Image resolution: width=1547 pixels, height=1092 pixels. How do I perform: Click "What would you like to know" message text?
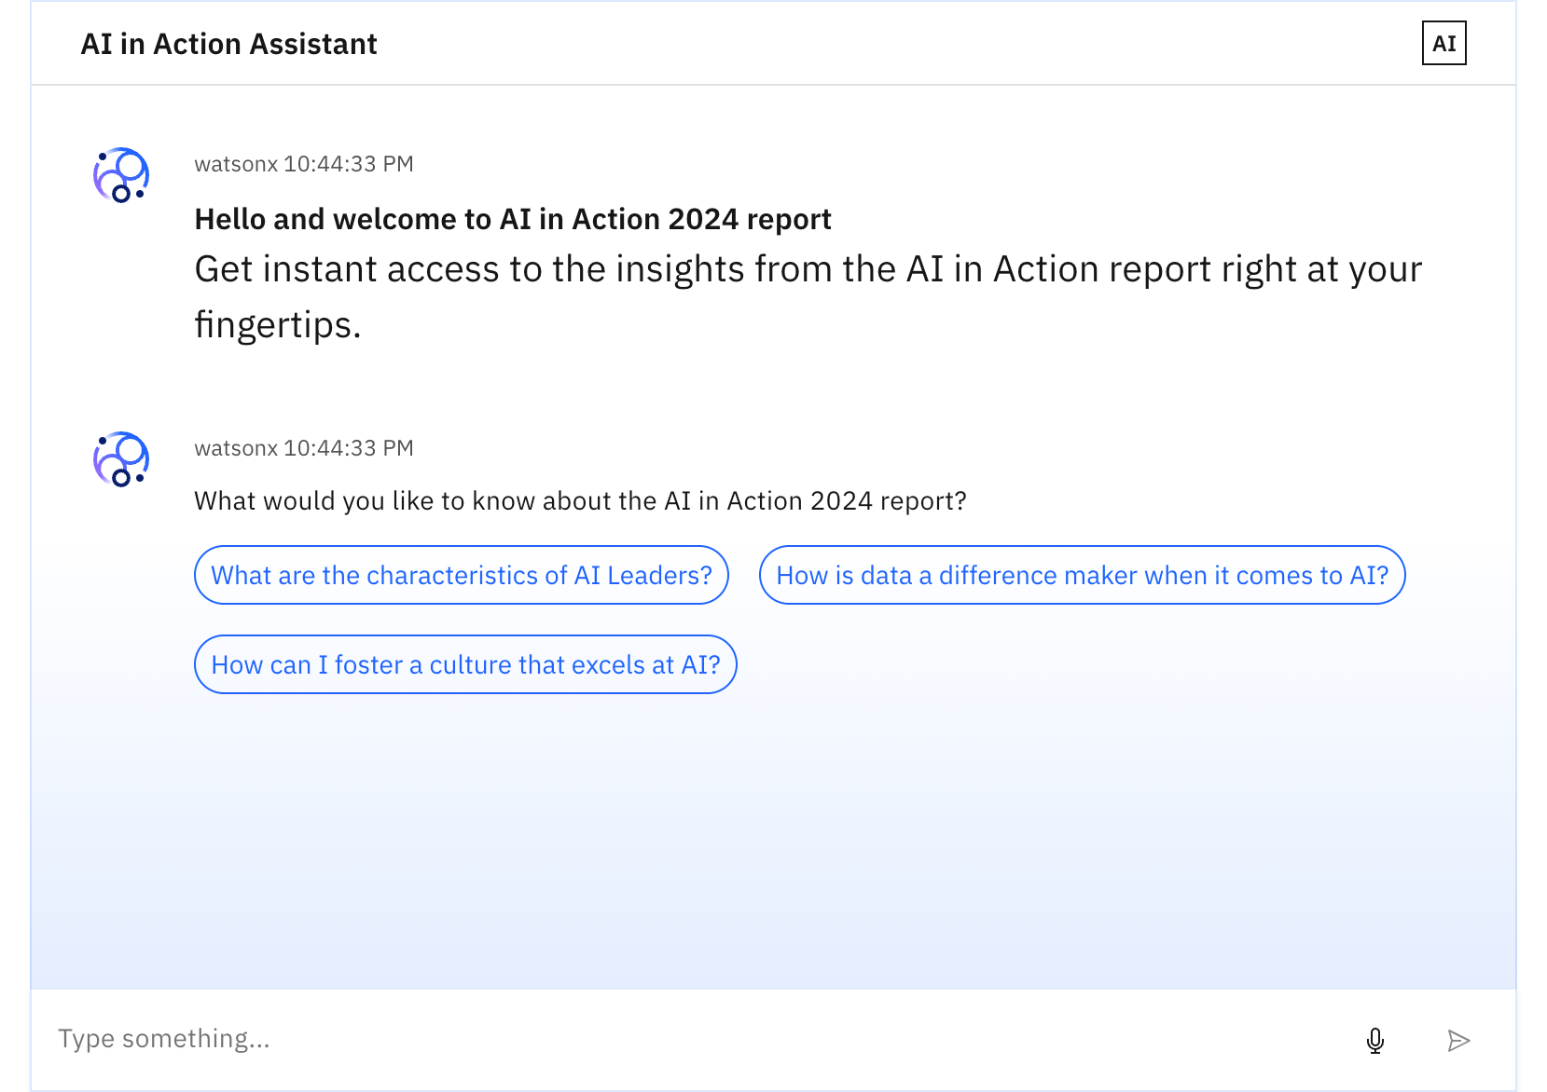click(580, 500)
